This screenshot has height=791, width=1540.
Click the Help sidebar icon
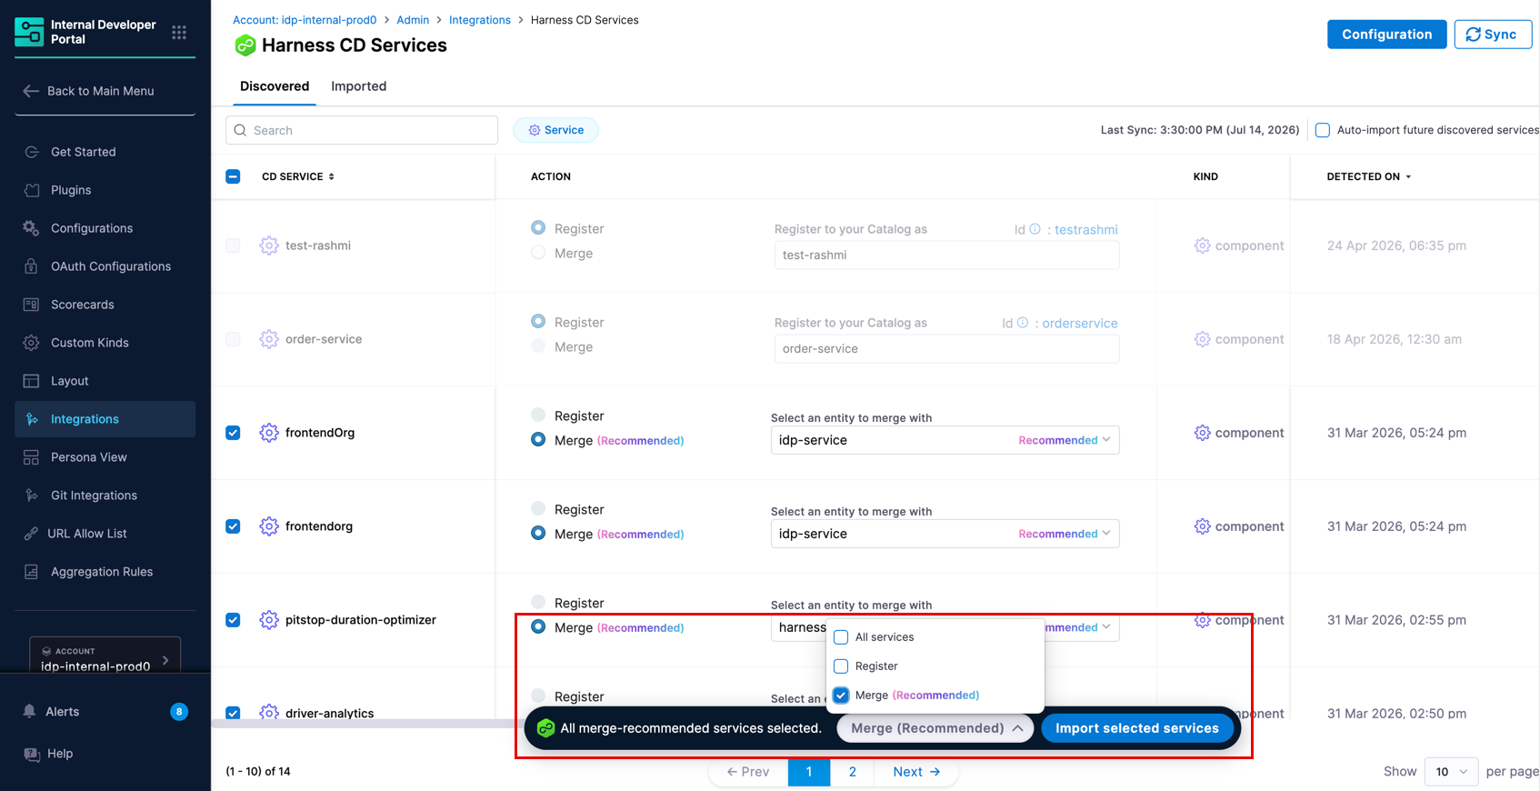click(x=32, y=754)
